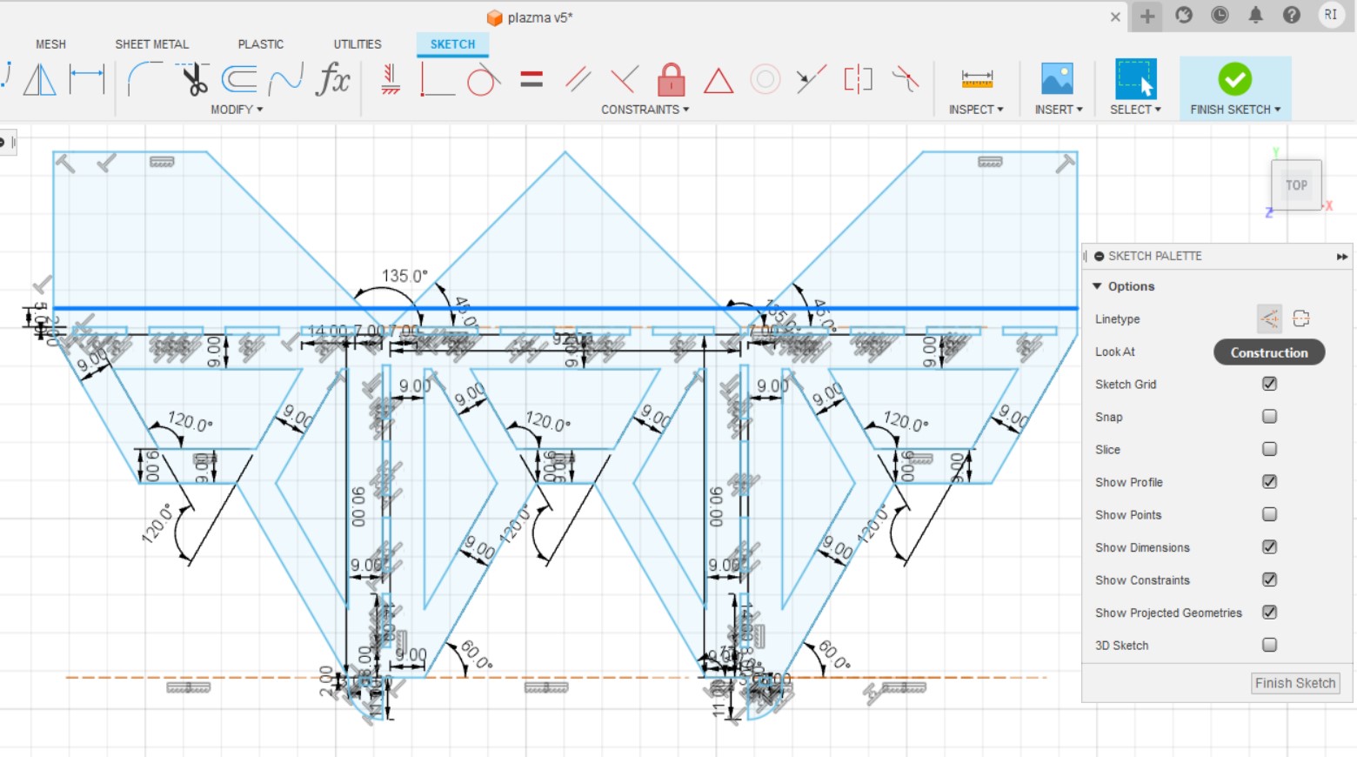This screenshot has width=1357, height=757.
Task: Toggle the Construction linetype icon
Action: click(x=1269, y=318)
